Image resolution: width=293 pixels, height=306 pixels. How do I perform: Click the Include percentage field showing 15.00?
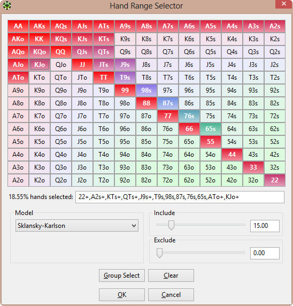[265, 226]
